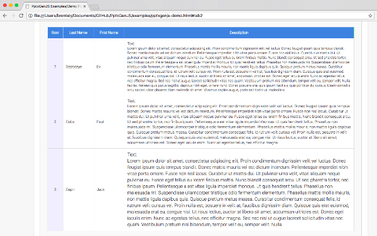The image size is (377, 236).
Task: Click description text in row 2
Action: [x=239, y=122]
